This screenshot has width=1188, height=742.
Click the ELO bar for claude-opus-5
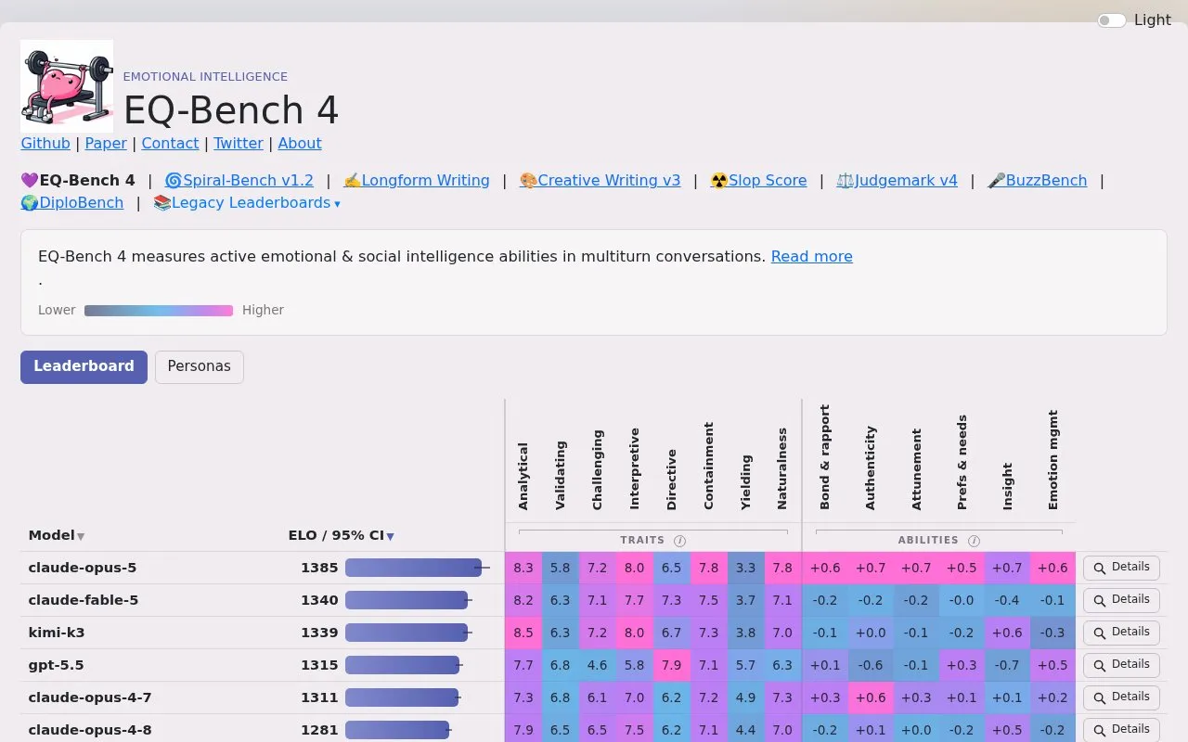pos(414,568)
